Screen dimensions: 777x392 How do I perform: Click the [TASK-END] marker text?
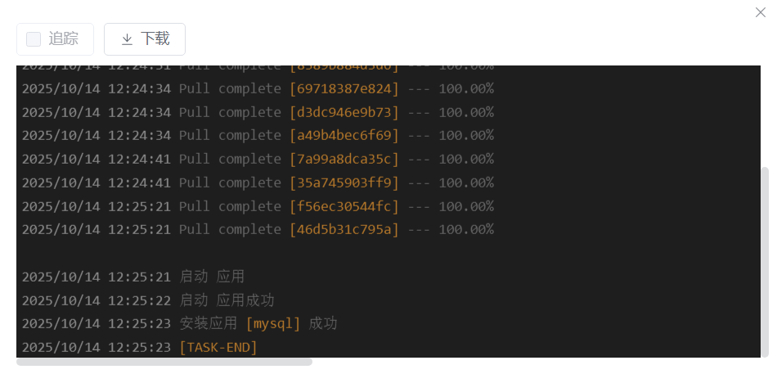point(218,347)
